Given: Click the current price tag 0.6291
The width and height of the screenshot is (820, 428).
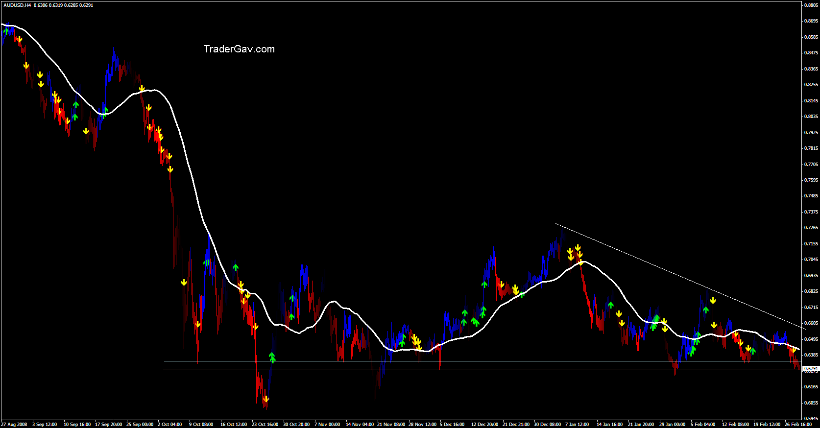Looking at the screenshot, I should click(811, 368).
